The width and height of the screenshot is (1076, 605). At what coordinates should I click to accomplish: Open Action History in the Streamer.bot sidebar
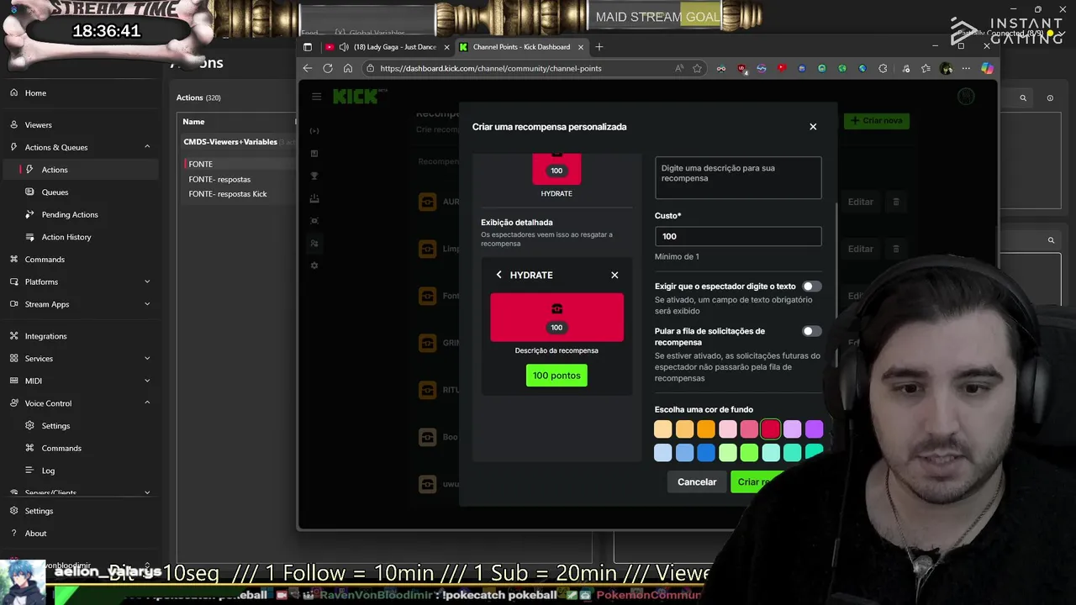click(66, 237)
